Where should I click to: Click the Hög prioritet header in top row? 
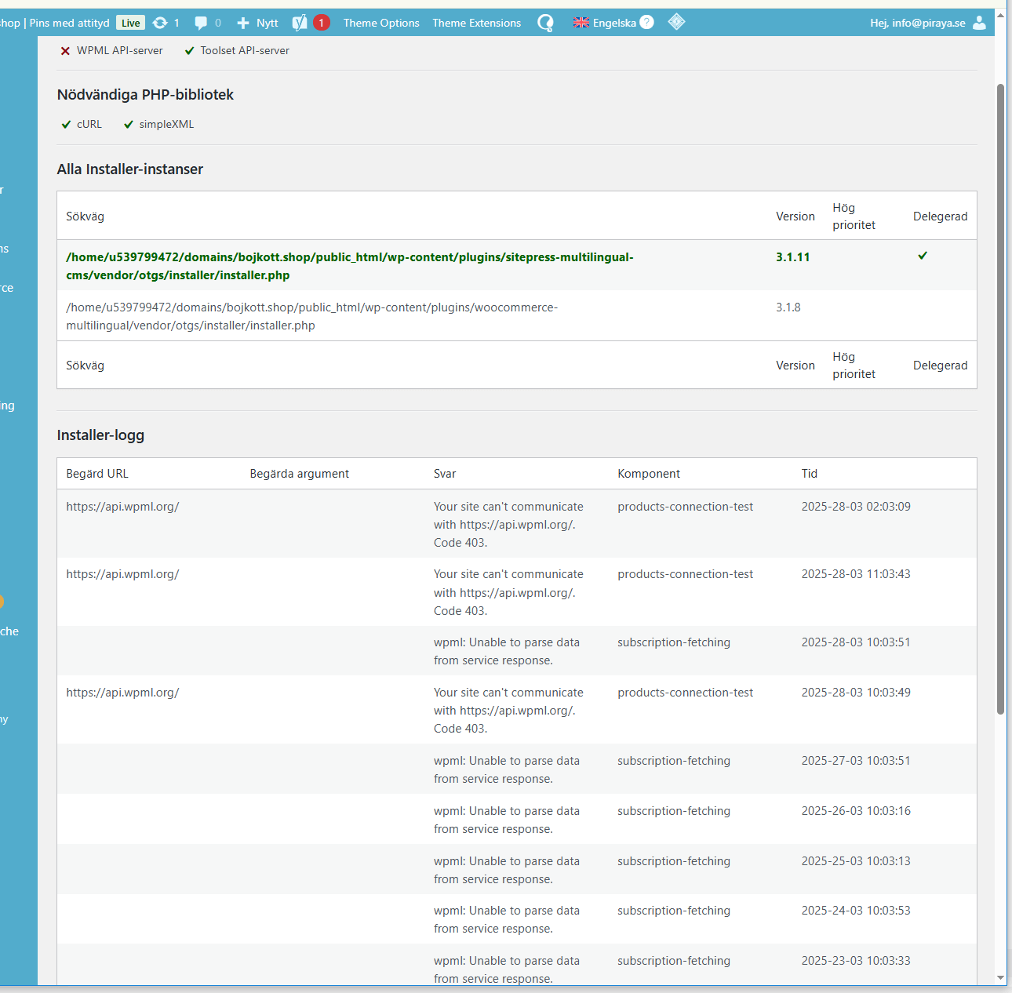coord(854,216)
